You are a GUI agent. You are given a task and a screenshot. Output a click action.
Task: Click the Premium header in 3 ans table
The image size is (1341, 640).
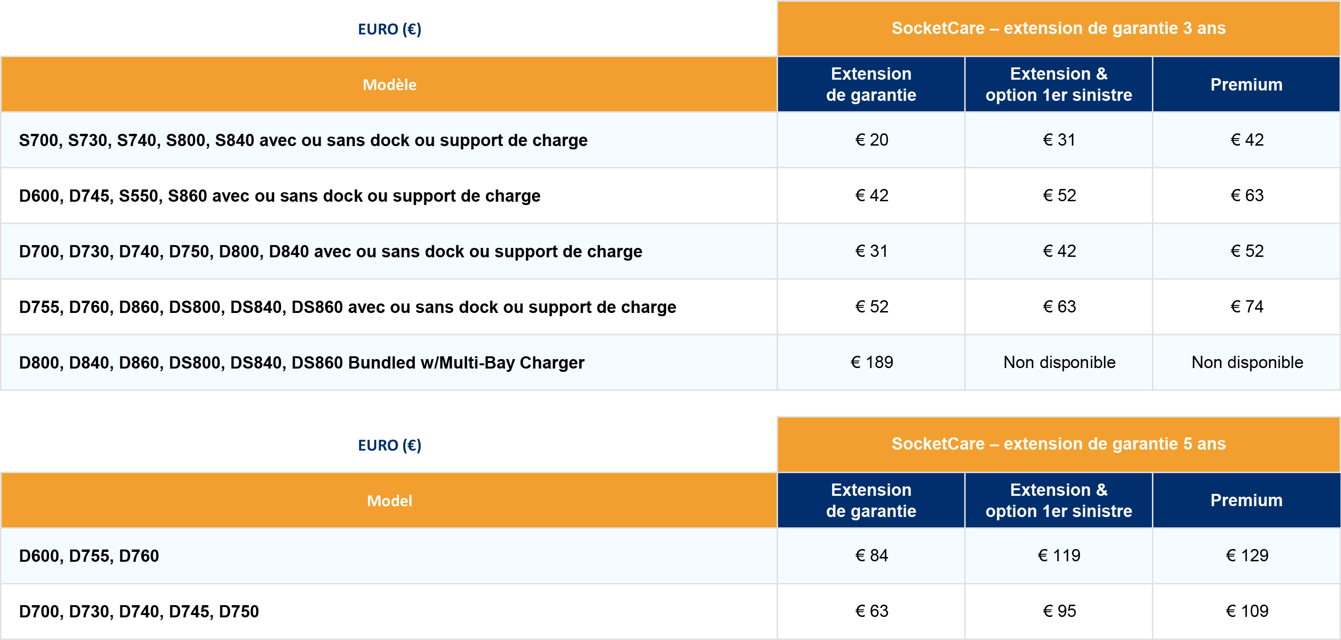click(x=1247, y=84)
